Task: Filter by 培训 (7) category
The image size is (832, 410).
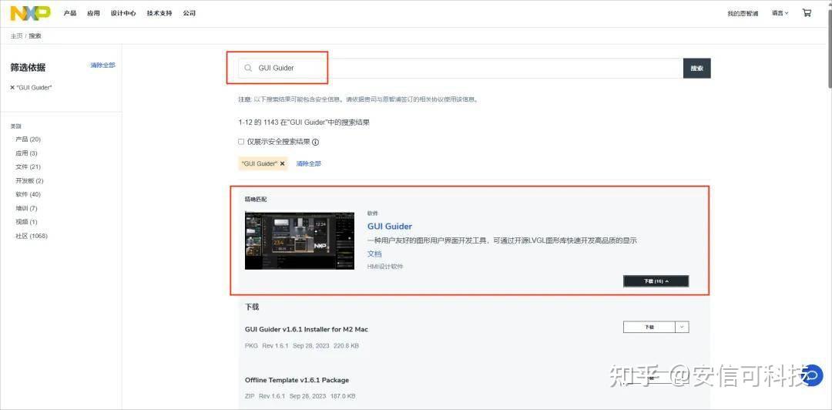Action: [26, 208]
